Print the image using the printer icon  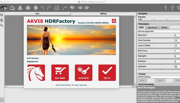[x=28, y=8]
